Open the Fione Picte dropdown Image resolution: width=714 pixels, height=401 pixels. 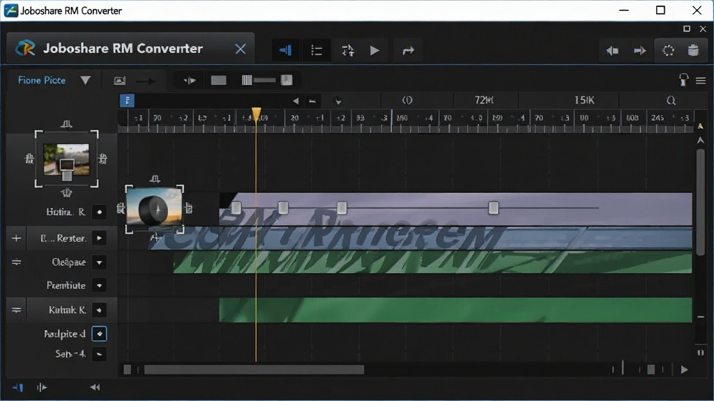point(85,81)
